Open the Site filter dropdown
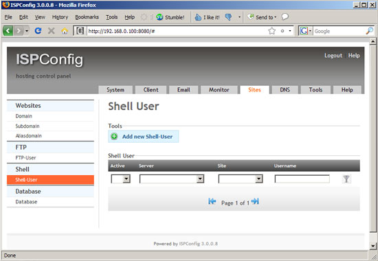Screen dimensions: 378x261 pos(241,179)
